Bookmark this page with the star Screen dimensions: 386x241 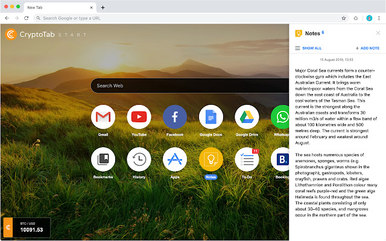(x=344, y=18)
